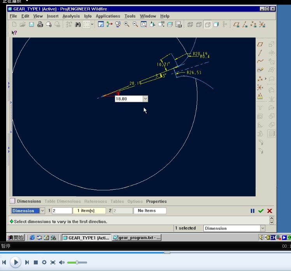Click gear_program.txt taskbar button
Screen dimensions: 291x271
(x=137, y=238)
